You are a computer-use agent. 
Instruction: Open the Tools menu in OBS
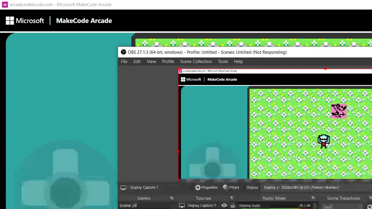[x=223, y=62]
